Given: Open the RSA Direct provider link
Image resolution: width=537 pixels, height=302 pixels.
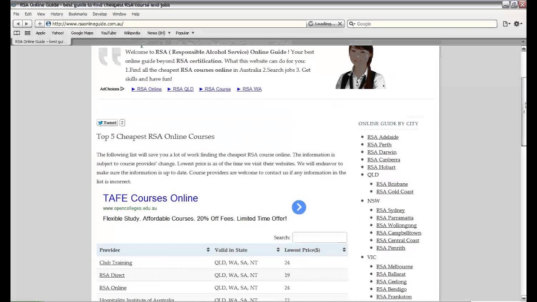Looking at the screenshot, I should (112, 275).
